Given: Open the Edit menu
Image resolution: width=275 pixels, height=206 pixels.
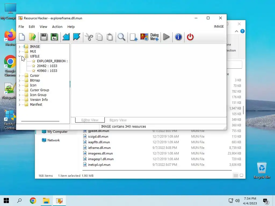Looking at the screenshot, I should 32,27.
